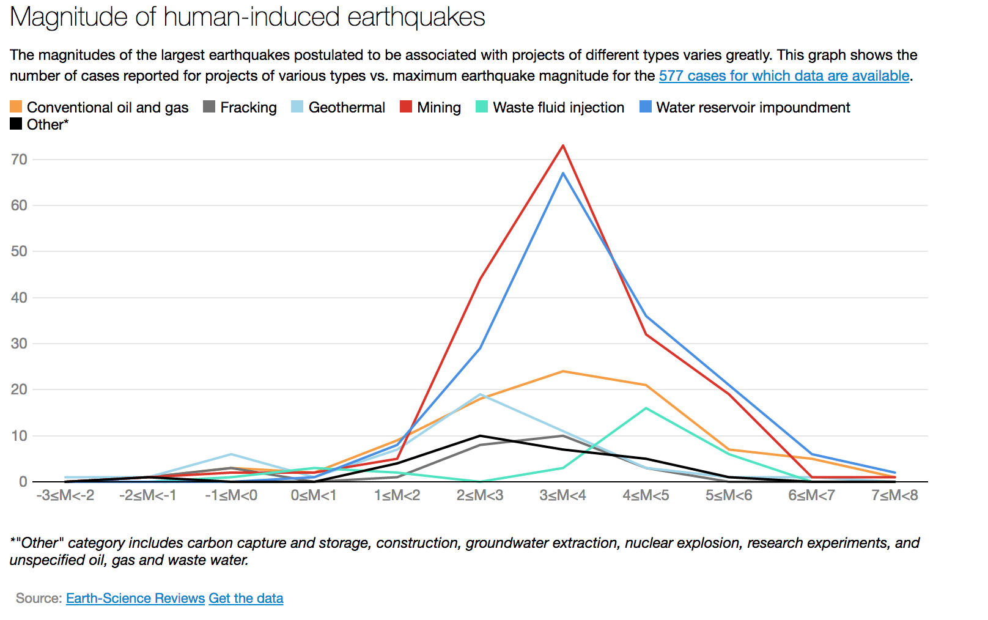Click the x-axis label 7≤M<8
988x620 pixels.
(x=894, y=495)
